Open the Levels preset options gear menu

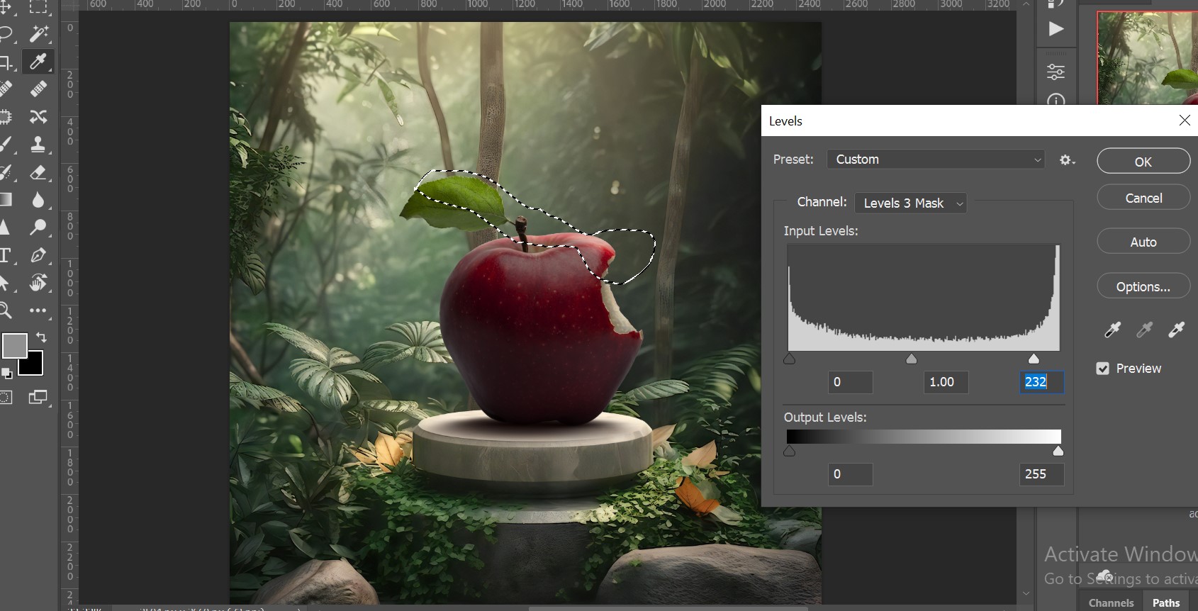point(1067,160)
